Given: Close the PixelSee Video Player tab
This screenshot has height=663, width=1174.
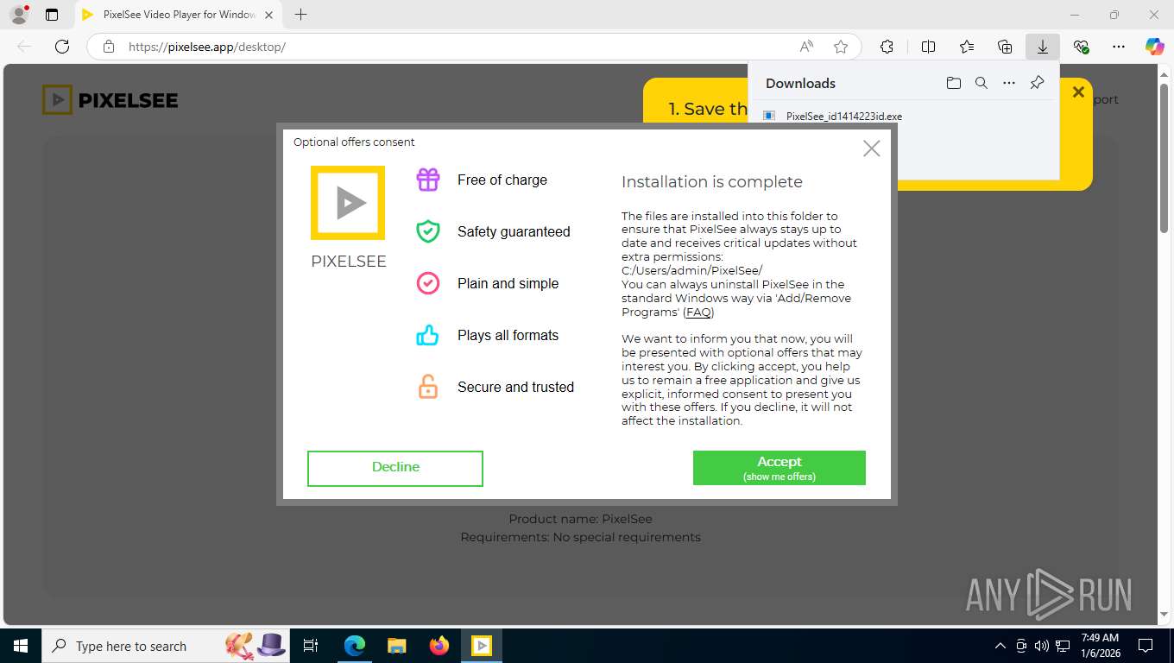Looking at the screenshot, I should pos(268,15).
